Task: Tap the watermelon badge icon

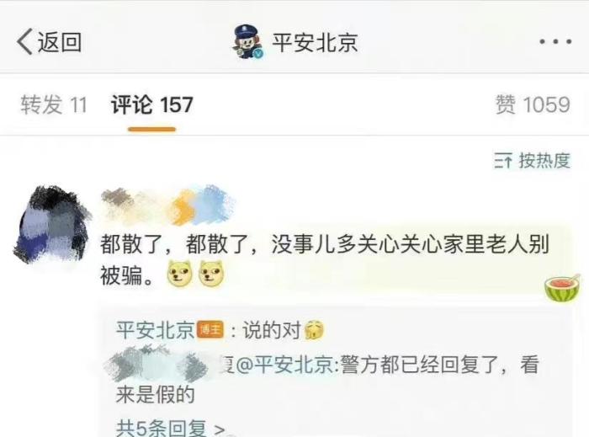Action: point(562,288)
